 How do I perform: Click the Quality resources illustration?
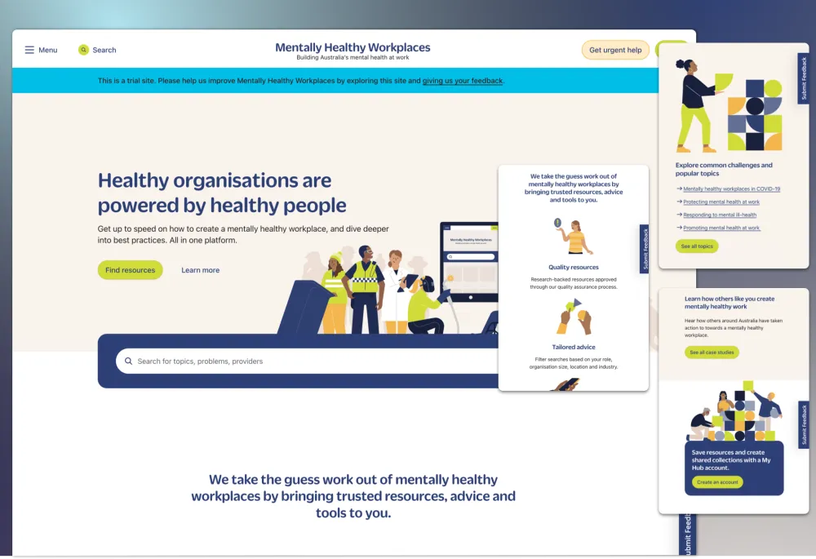tap(573, 236)
